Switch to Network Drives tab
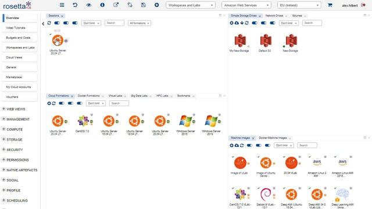 274,16
